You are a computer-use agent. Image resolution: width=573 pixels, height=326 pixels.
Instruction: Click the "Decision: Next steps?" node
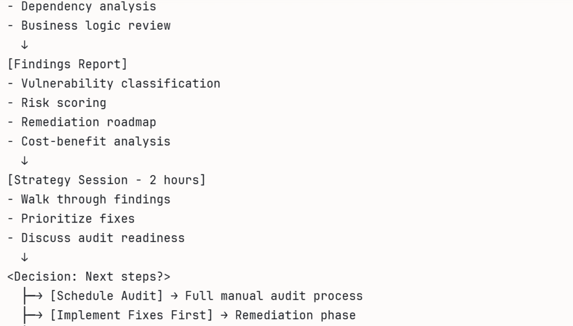pos(89,276)
